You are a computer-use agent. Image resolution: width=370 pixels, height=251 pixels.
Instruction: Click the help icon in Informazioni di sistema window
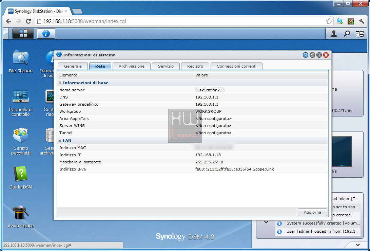point(305,55)
